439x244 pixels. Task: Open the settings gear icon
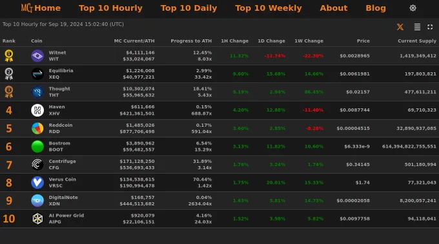point(413,8)
